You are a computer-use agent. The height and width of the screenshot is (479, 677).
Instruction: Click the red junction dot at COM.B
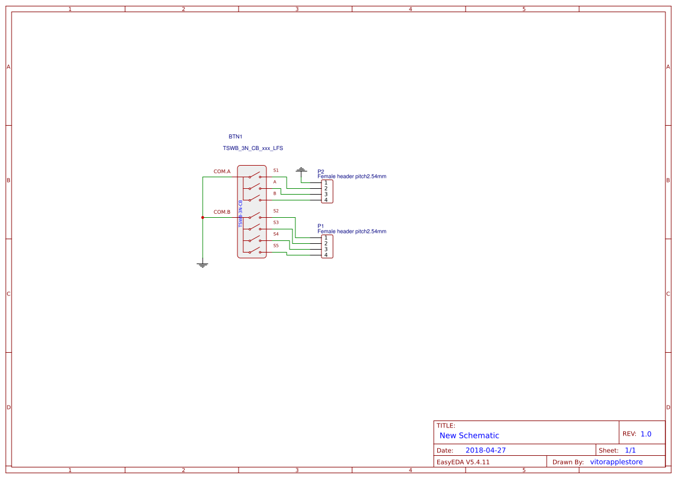tap(203, 217)
